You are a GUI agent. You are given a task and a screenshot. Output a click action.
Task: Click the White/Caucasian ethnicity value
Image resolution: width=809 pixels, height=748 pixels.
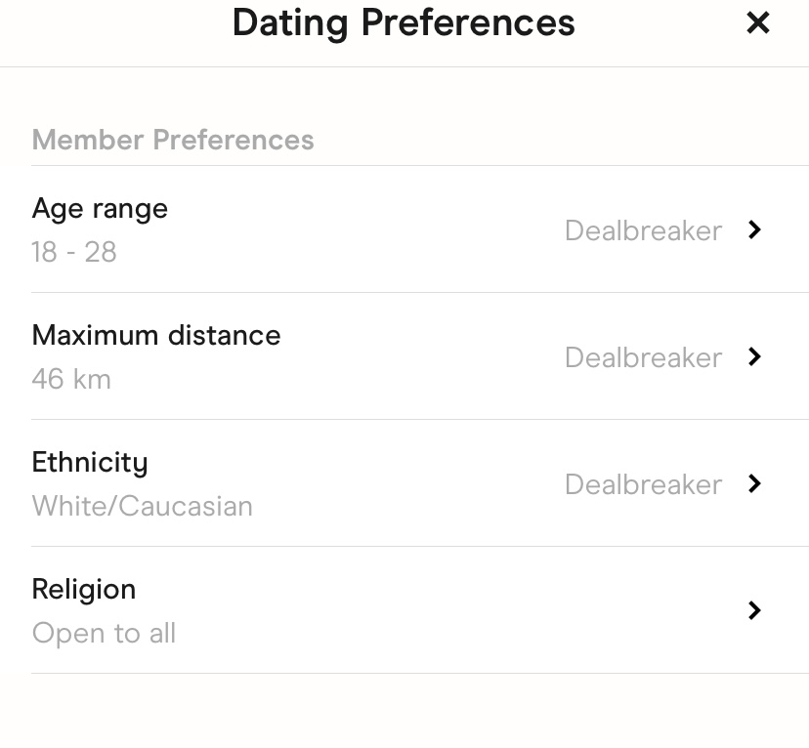(143, 506)
